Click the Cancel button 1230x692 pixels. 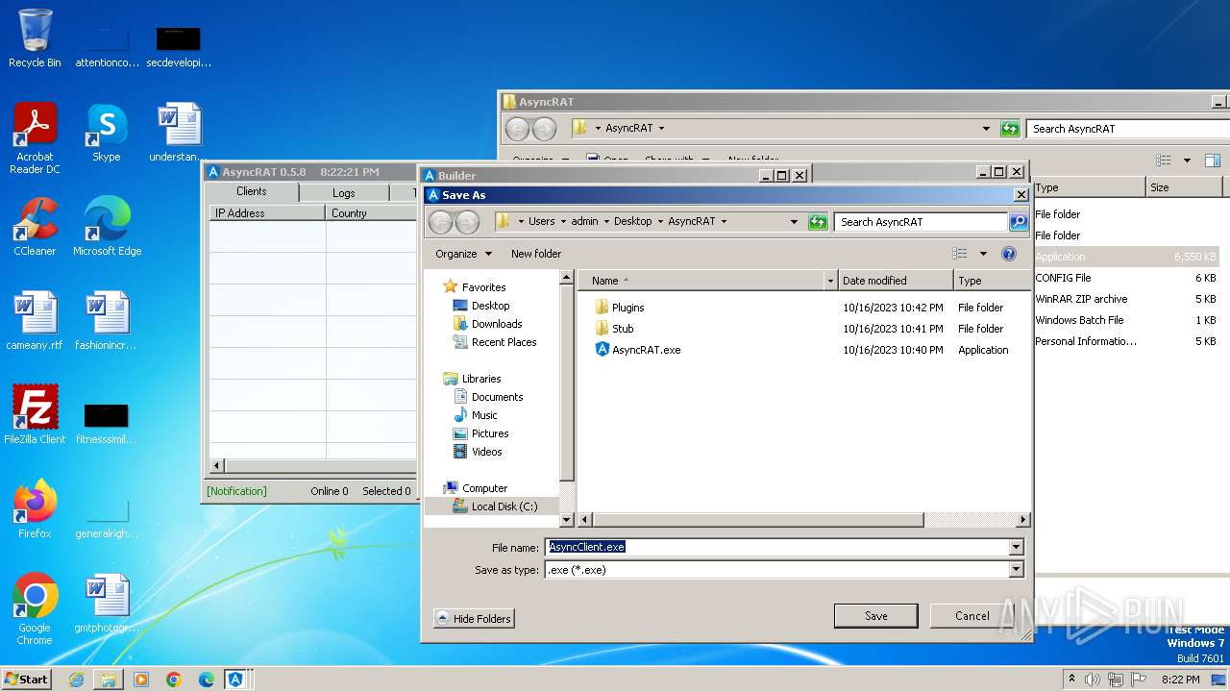pyautogui.click(x=972, y=616)
